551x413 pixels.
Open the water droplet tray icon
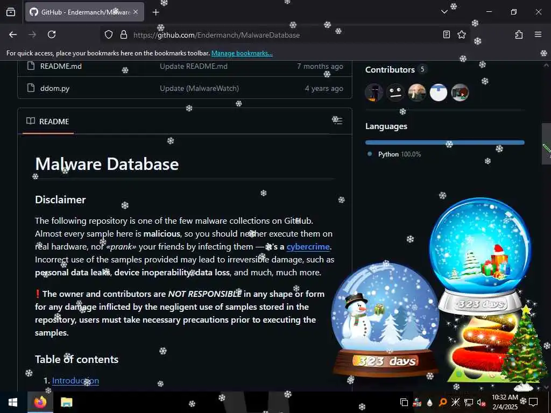[430, 402]
